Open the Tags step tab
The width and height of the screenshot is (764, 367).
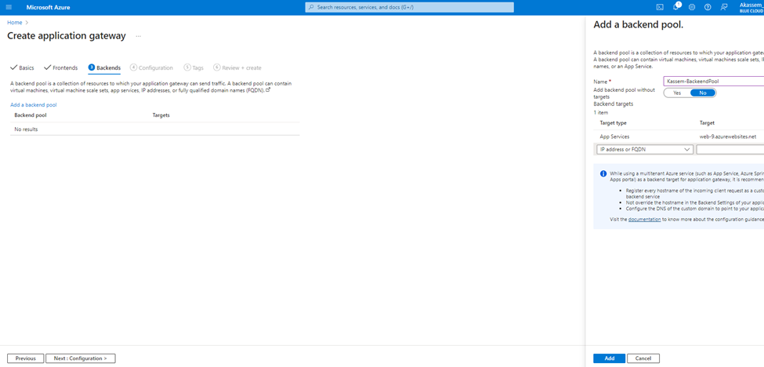point(194,67)
